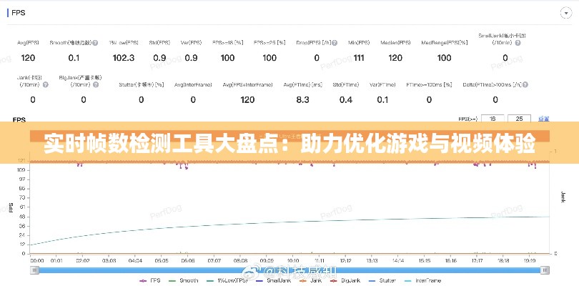This screenshot has width=579, height=286.
Task: Toggle SmallJank series in chart legend
Action: point(273,280)
